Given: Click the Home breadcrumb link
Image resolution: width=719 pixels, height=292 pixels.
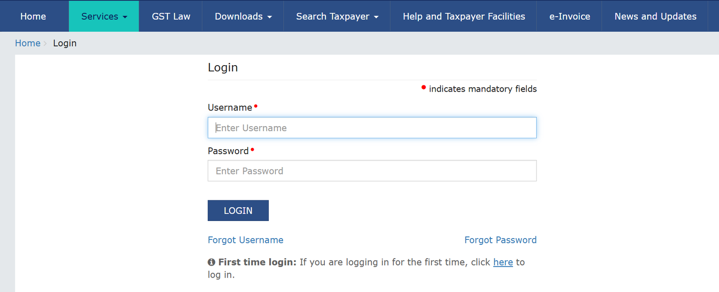Looking at the screenshot, I should [28, 44].
